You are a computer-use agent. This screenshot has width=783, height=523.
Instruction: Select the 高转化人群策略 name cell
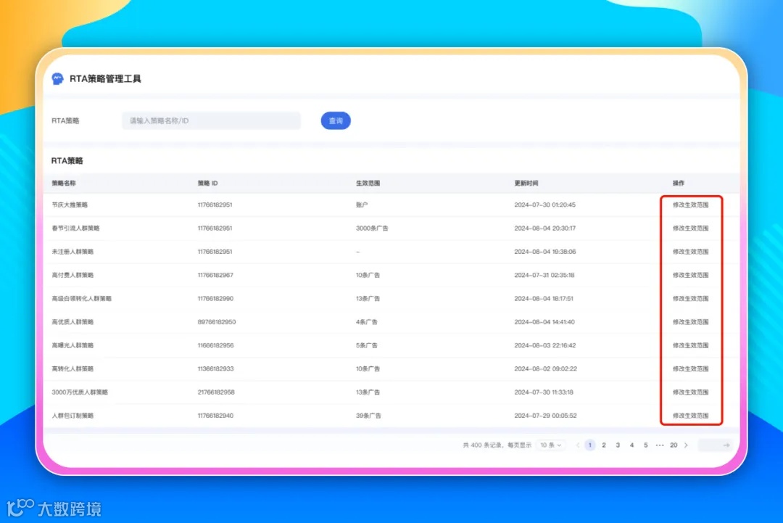click(x=72, y=368)
